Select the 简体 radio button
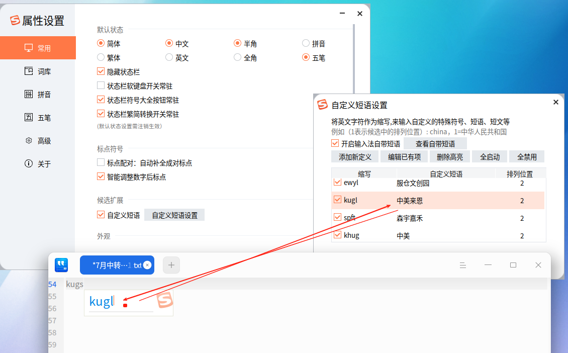This screenshot has height=353, width=568. click(x=101, y=43)
